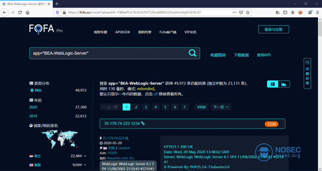Click the 使用API link

(264, 55)
